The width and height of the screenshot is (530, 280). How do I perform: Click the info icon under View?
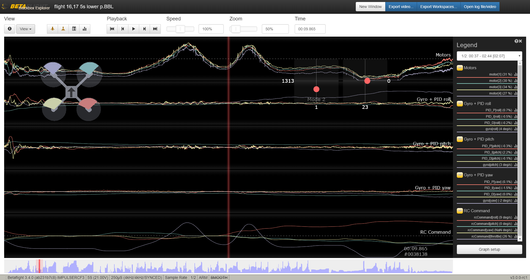tap(10, 29)
